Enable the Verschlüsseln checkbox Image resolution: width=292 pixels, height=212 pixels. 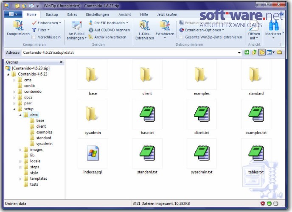point(34,37)
